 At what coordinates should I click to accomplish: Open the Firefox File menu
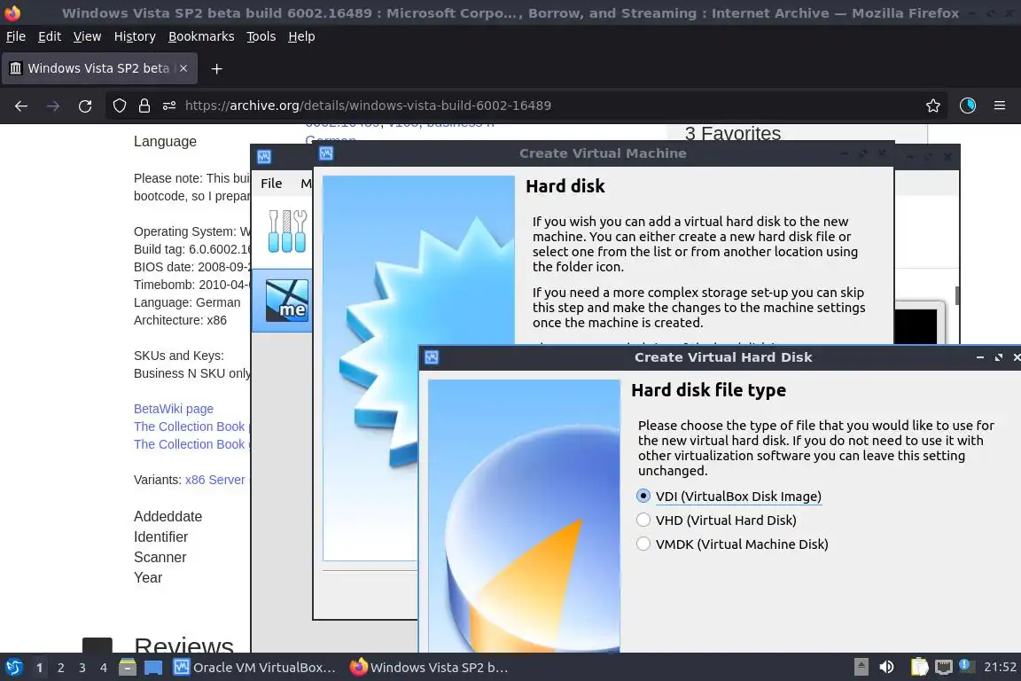point(16,36)
